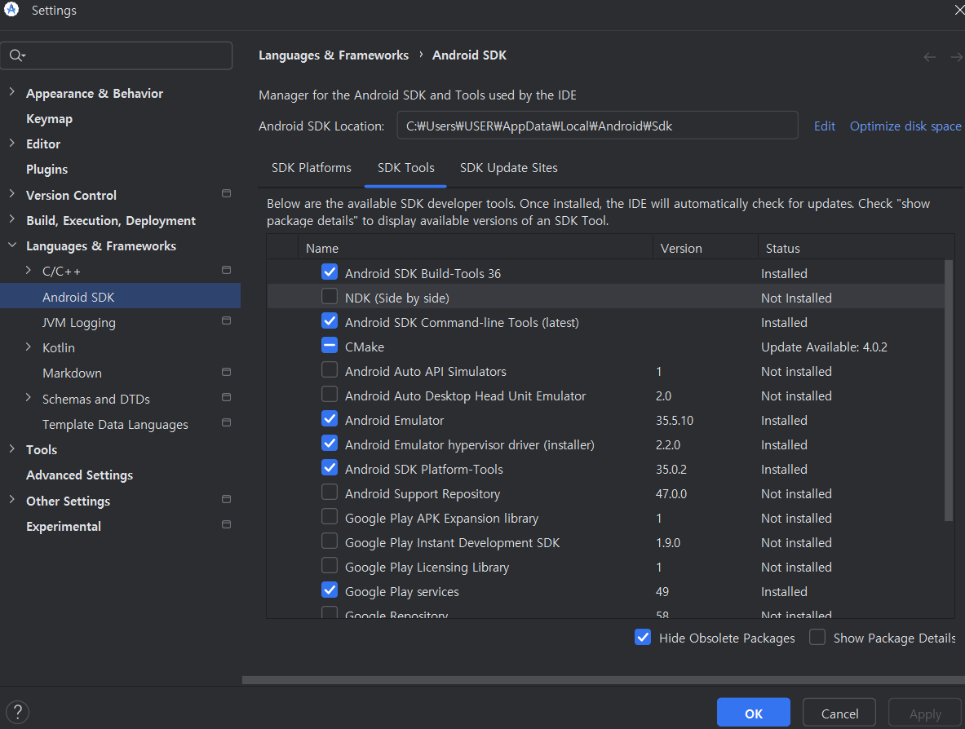Toggle the CMake checkbox
Viewport: 965px width, 729px height.
(330, 345)
